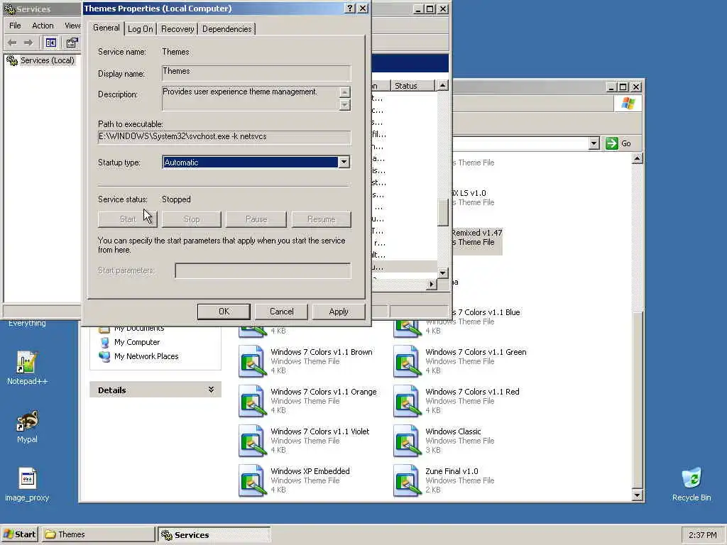Select the Zune Final v1.0 theme file icon
The image size is (727, 545).
tap(407, 480)
